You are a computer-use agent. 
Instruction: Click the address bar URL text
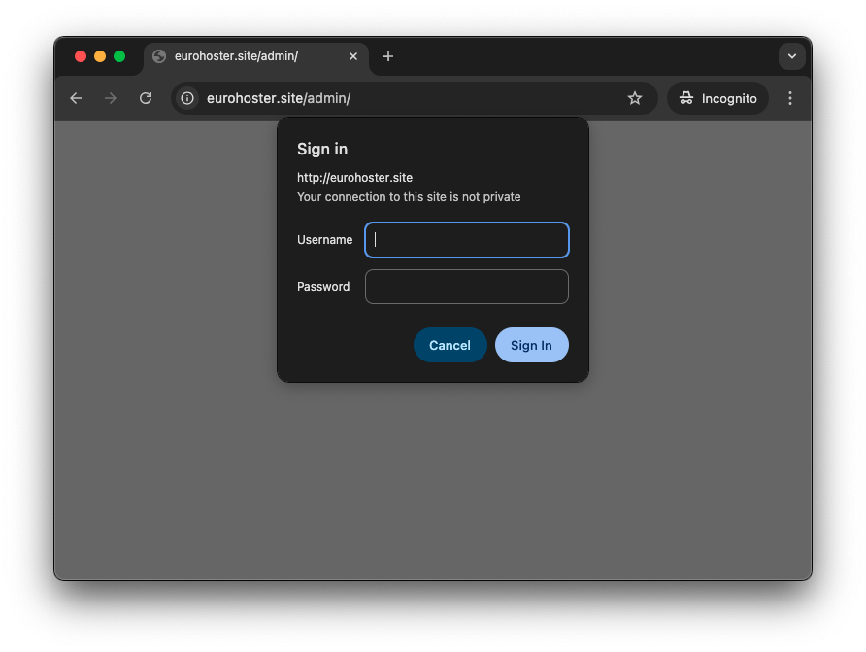[x=279, y=98]
